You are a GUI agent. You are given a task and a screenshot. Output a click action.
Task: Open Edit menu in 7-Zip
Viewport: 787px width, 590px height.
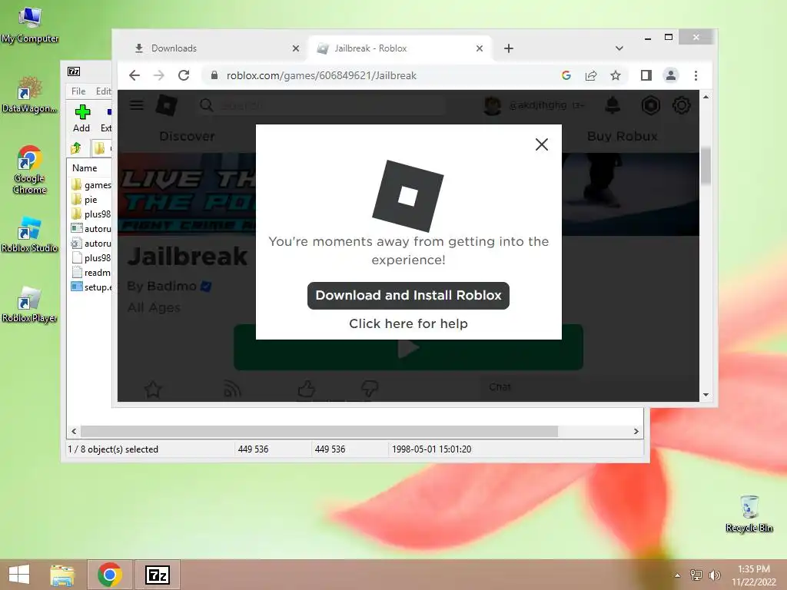pos(104,91)
